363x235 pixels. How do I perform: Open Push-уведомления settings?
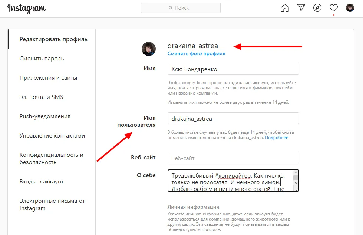[x=45, y=116]
